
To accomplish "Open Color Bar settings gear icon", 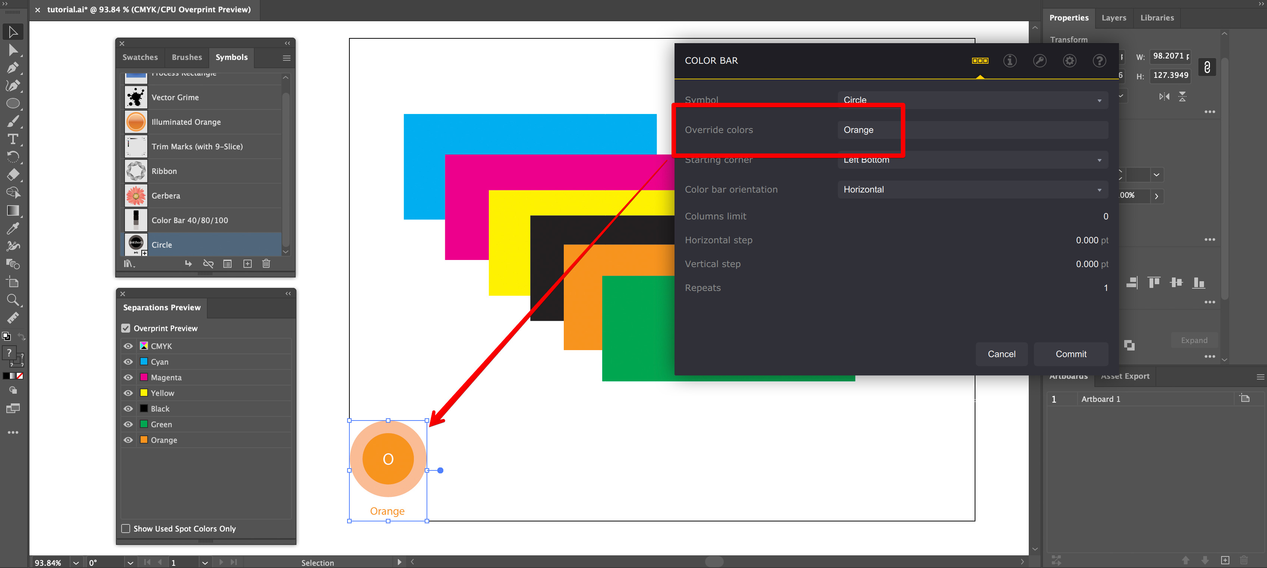I will click(1069, 60).
